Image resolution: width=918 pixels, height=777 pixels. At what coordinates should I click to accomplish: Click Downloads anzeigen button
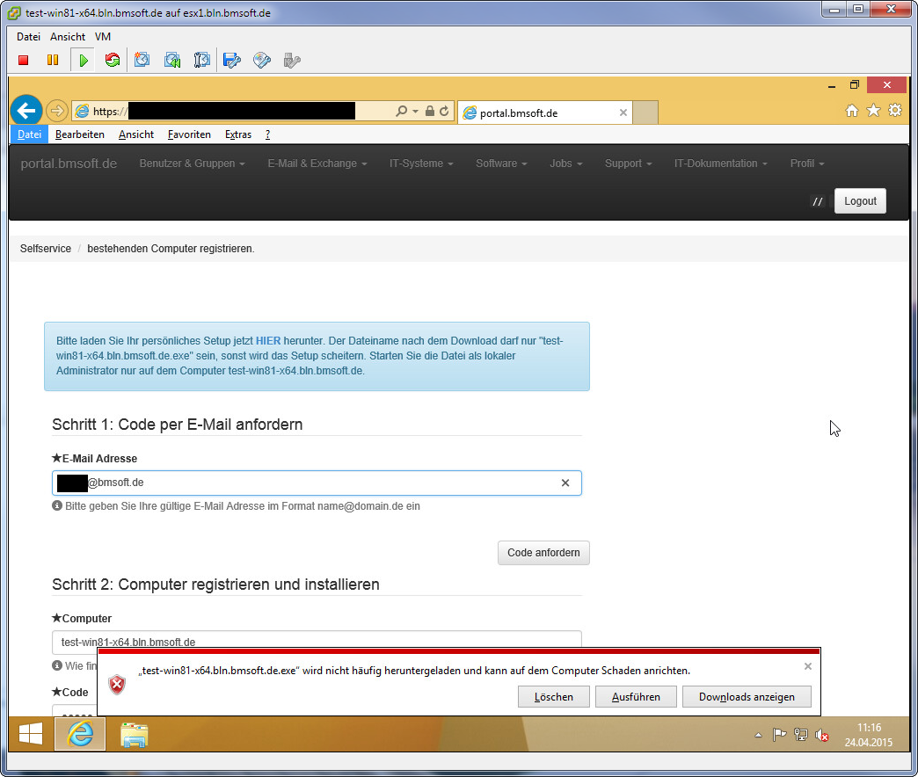(x=747, y=697)
